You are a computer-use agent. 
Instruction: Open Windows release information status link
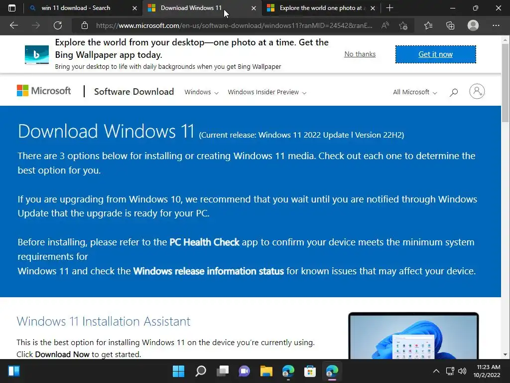coord(209,271)
